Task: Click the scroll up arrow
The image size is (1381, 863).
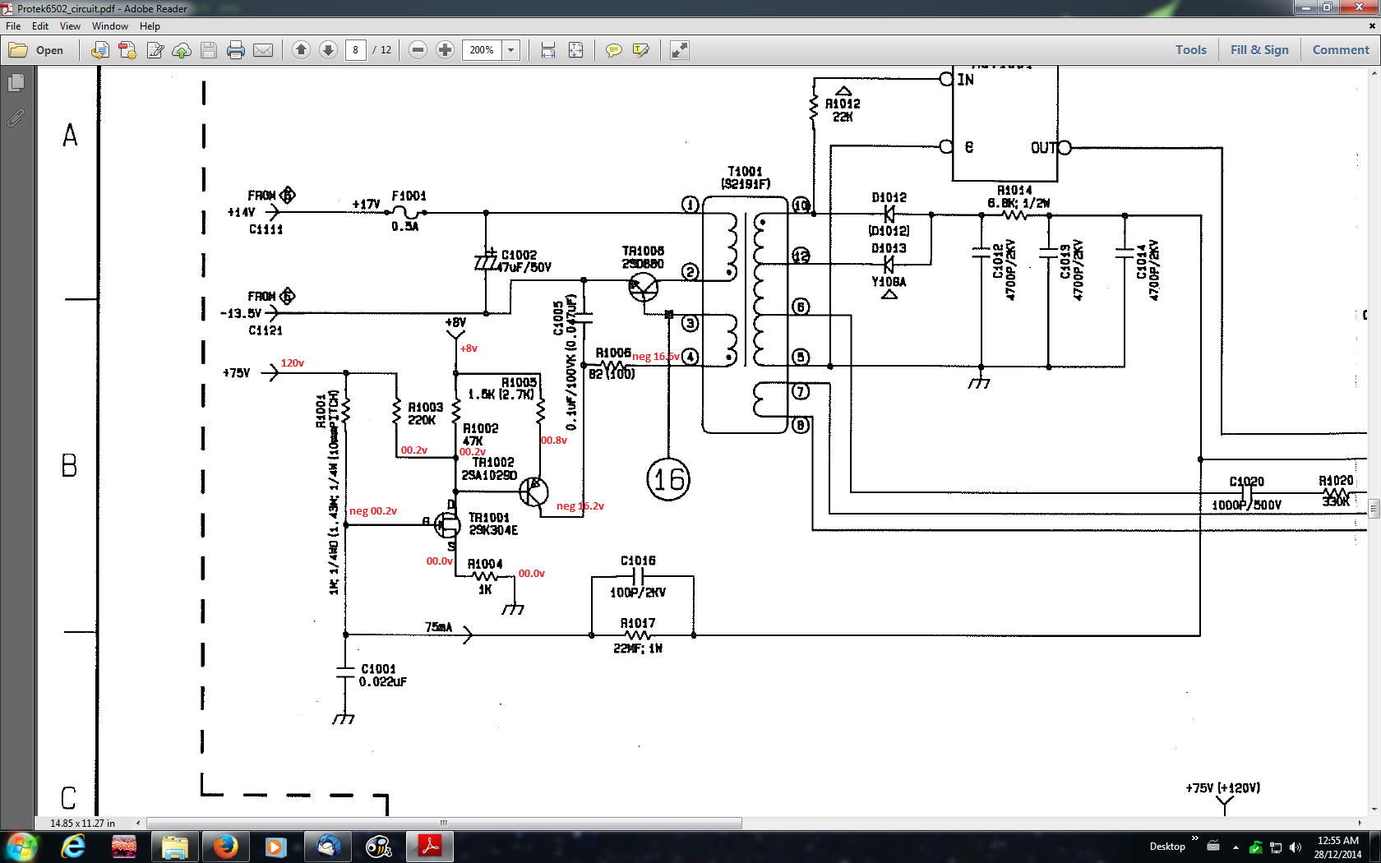Action: click(x=1374, y=73)
